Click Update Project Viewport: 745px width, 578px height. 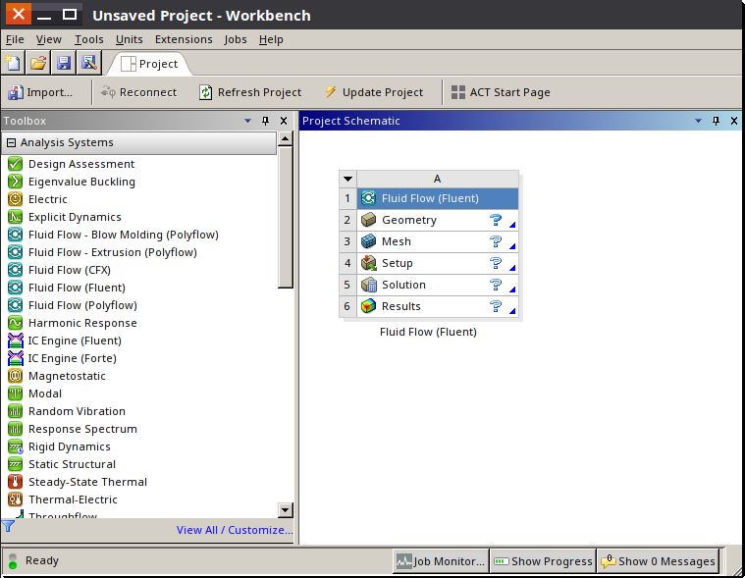(374, 92)
